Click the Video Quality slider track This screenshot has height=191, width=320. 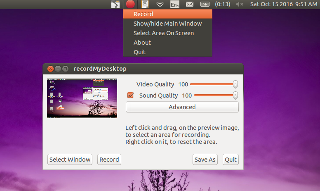tap(214, 84)
